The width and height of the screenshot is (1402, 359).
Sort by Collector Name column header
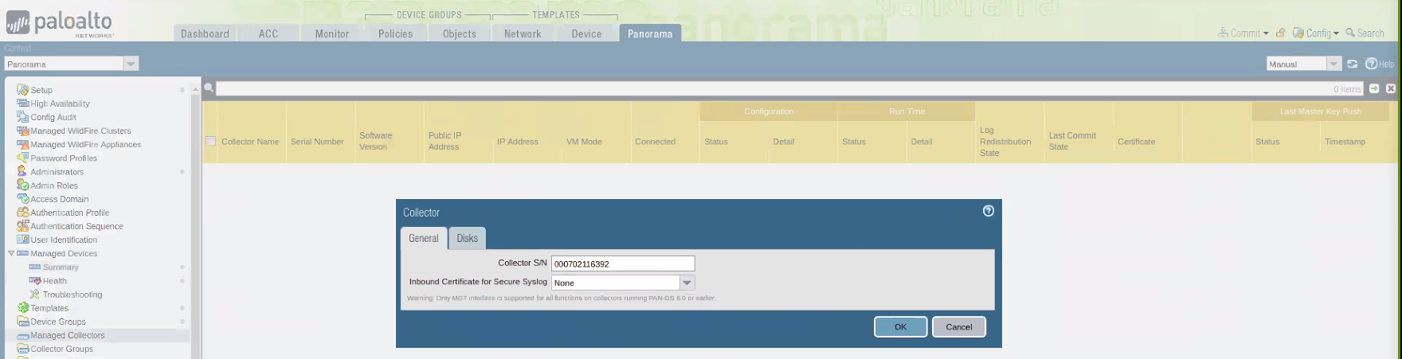250,142
